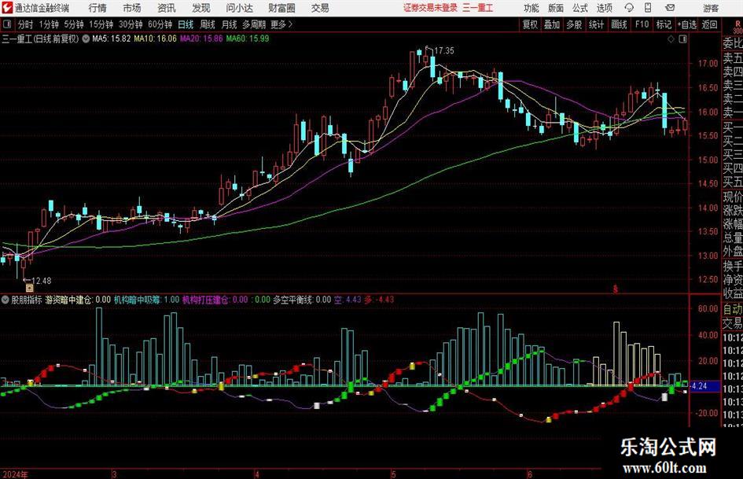Click the 自动 label in right sidebar
The width and height of the screenshot is (743, 479).
pyautogui.click(x=733, y=309)
